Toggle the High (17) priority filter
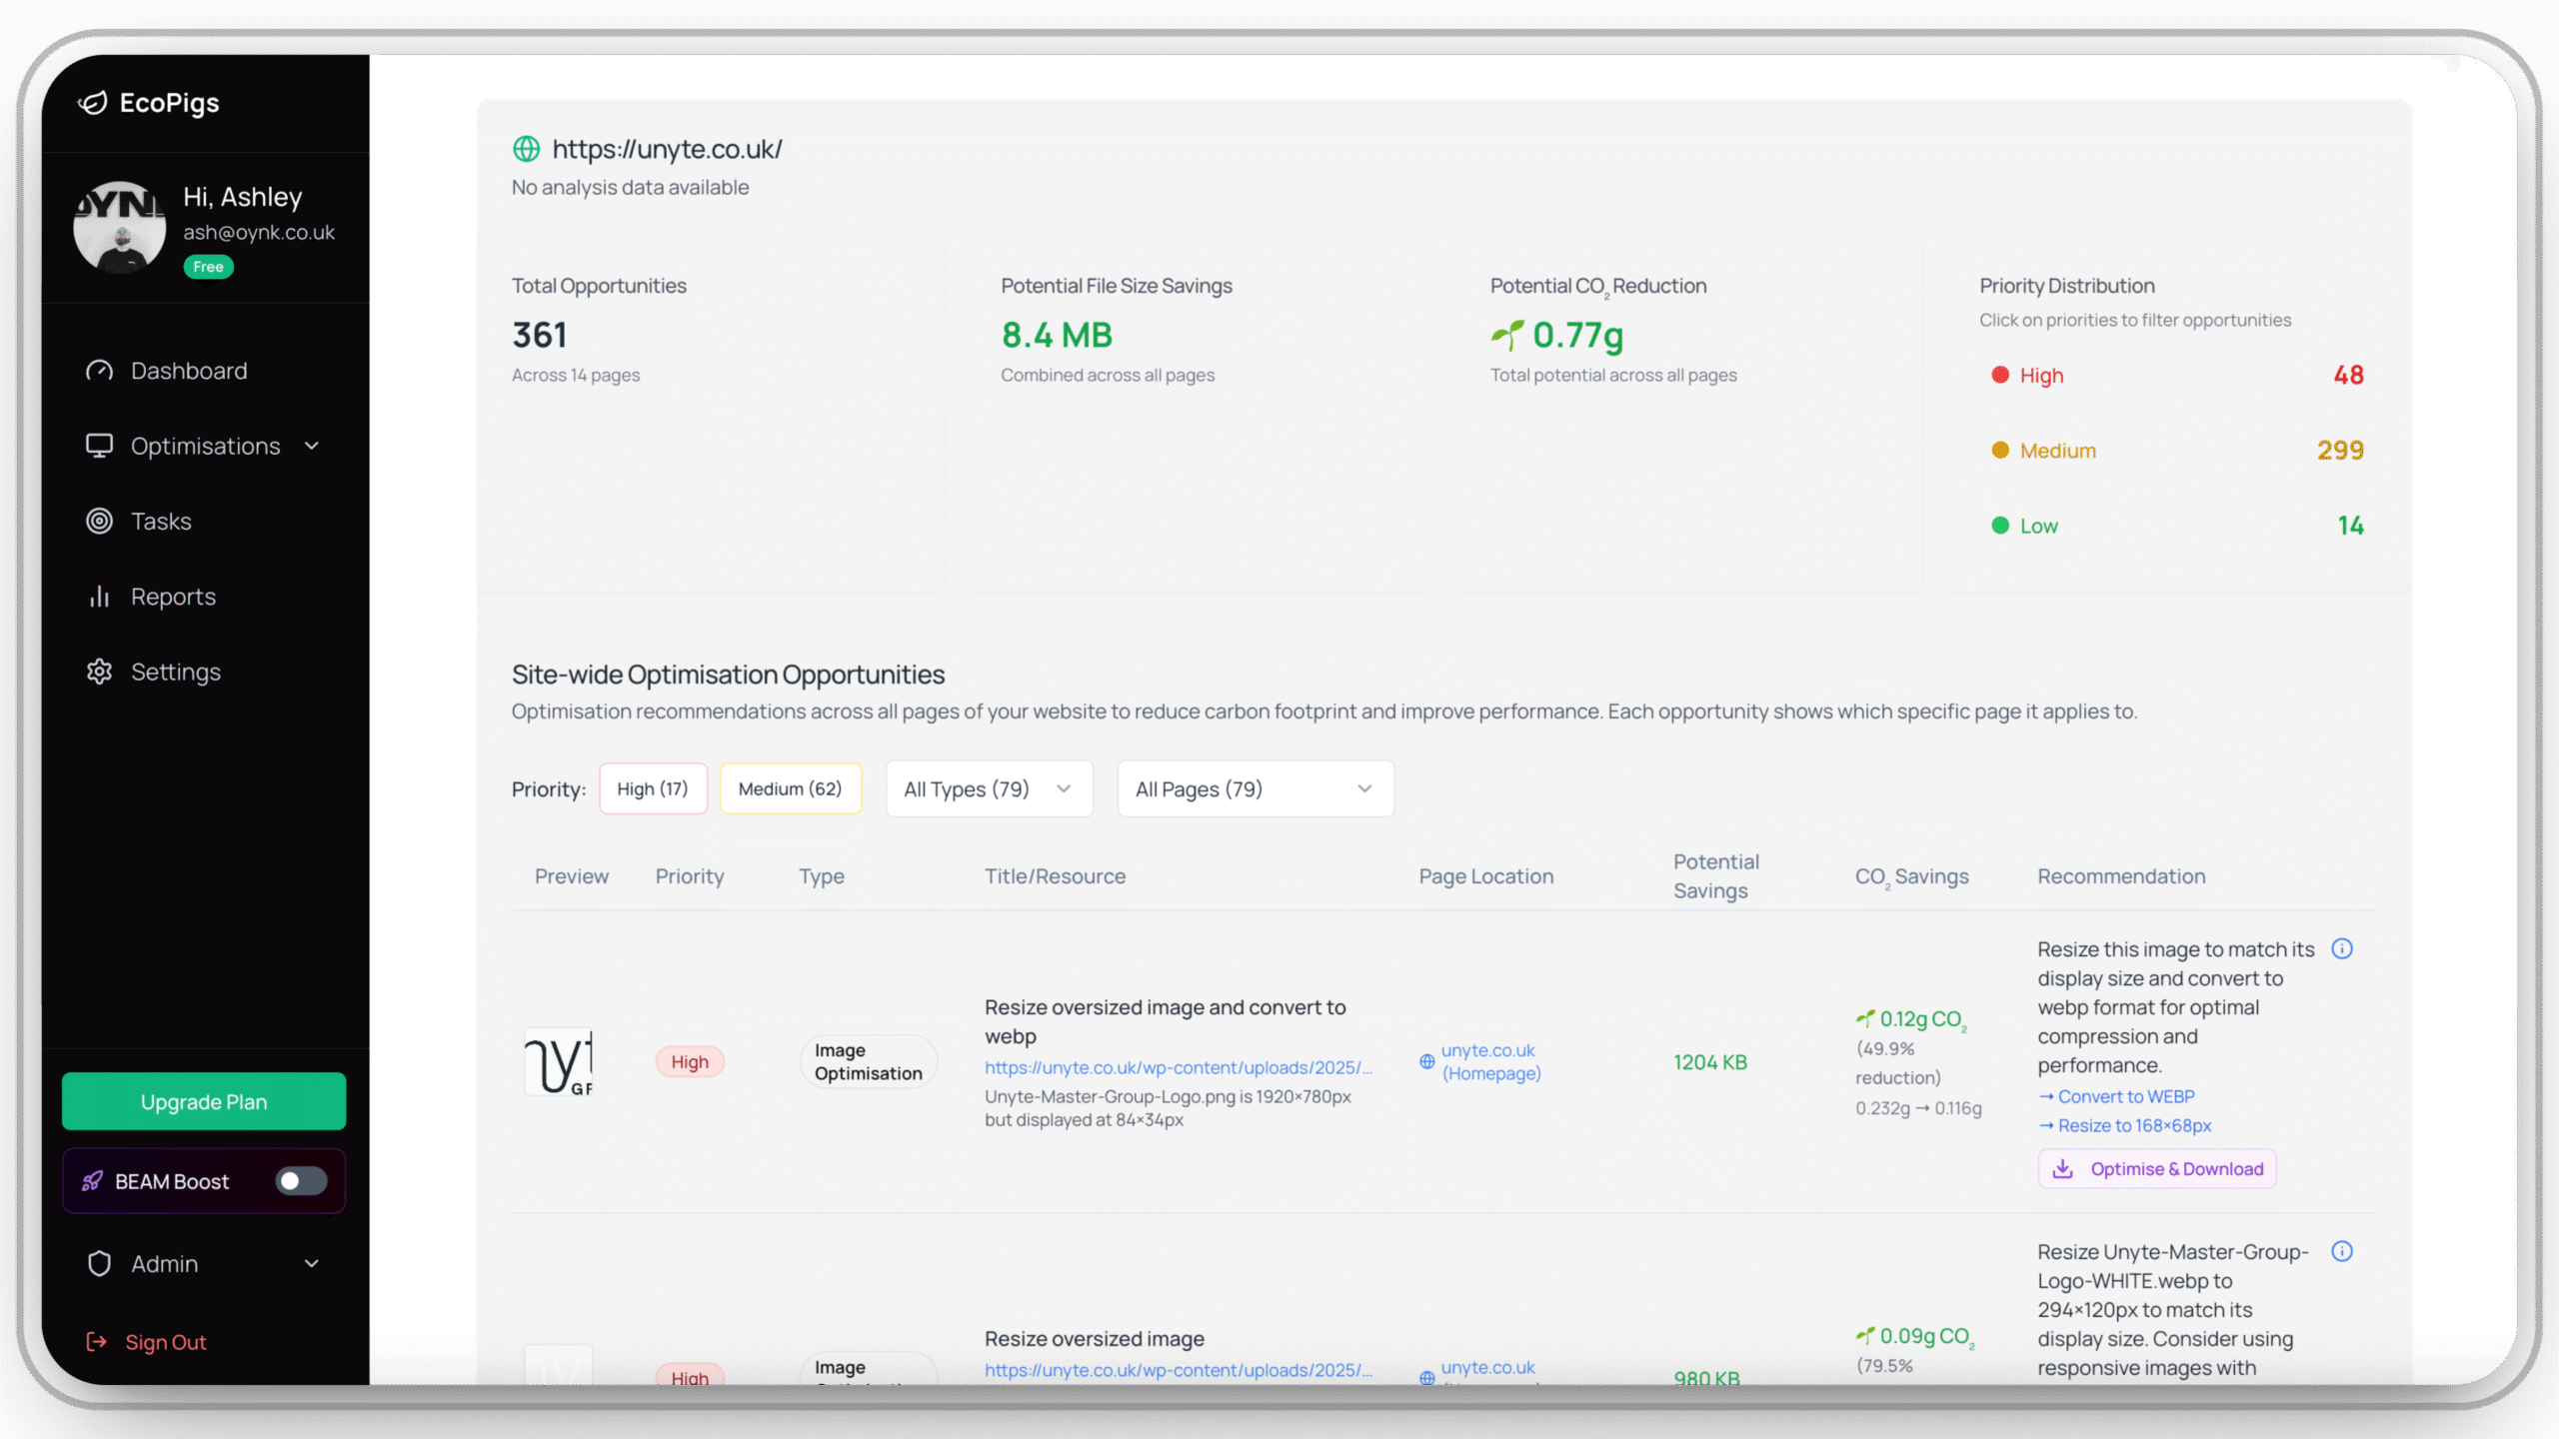The image size is (2559, 1439). click(x=653, y=788)
